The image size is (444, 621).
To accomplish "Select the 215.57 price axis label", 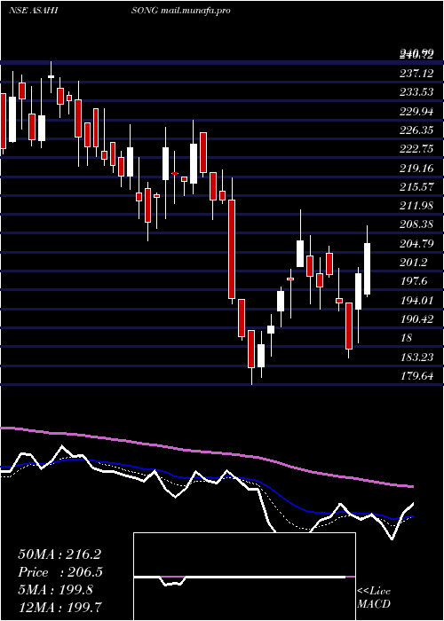I will click(x=416, y=187).
